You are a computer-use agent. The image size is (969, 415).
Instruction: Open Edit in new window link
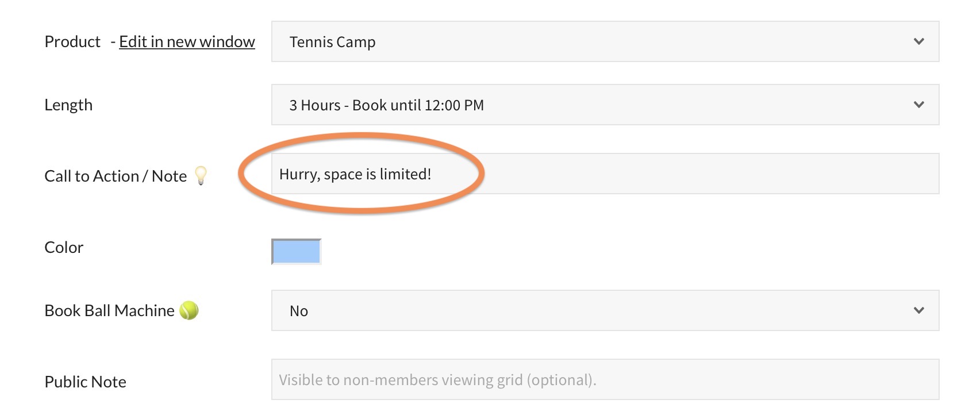coord(187,42)
